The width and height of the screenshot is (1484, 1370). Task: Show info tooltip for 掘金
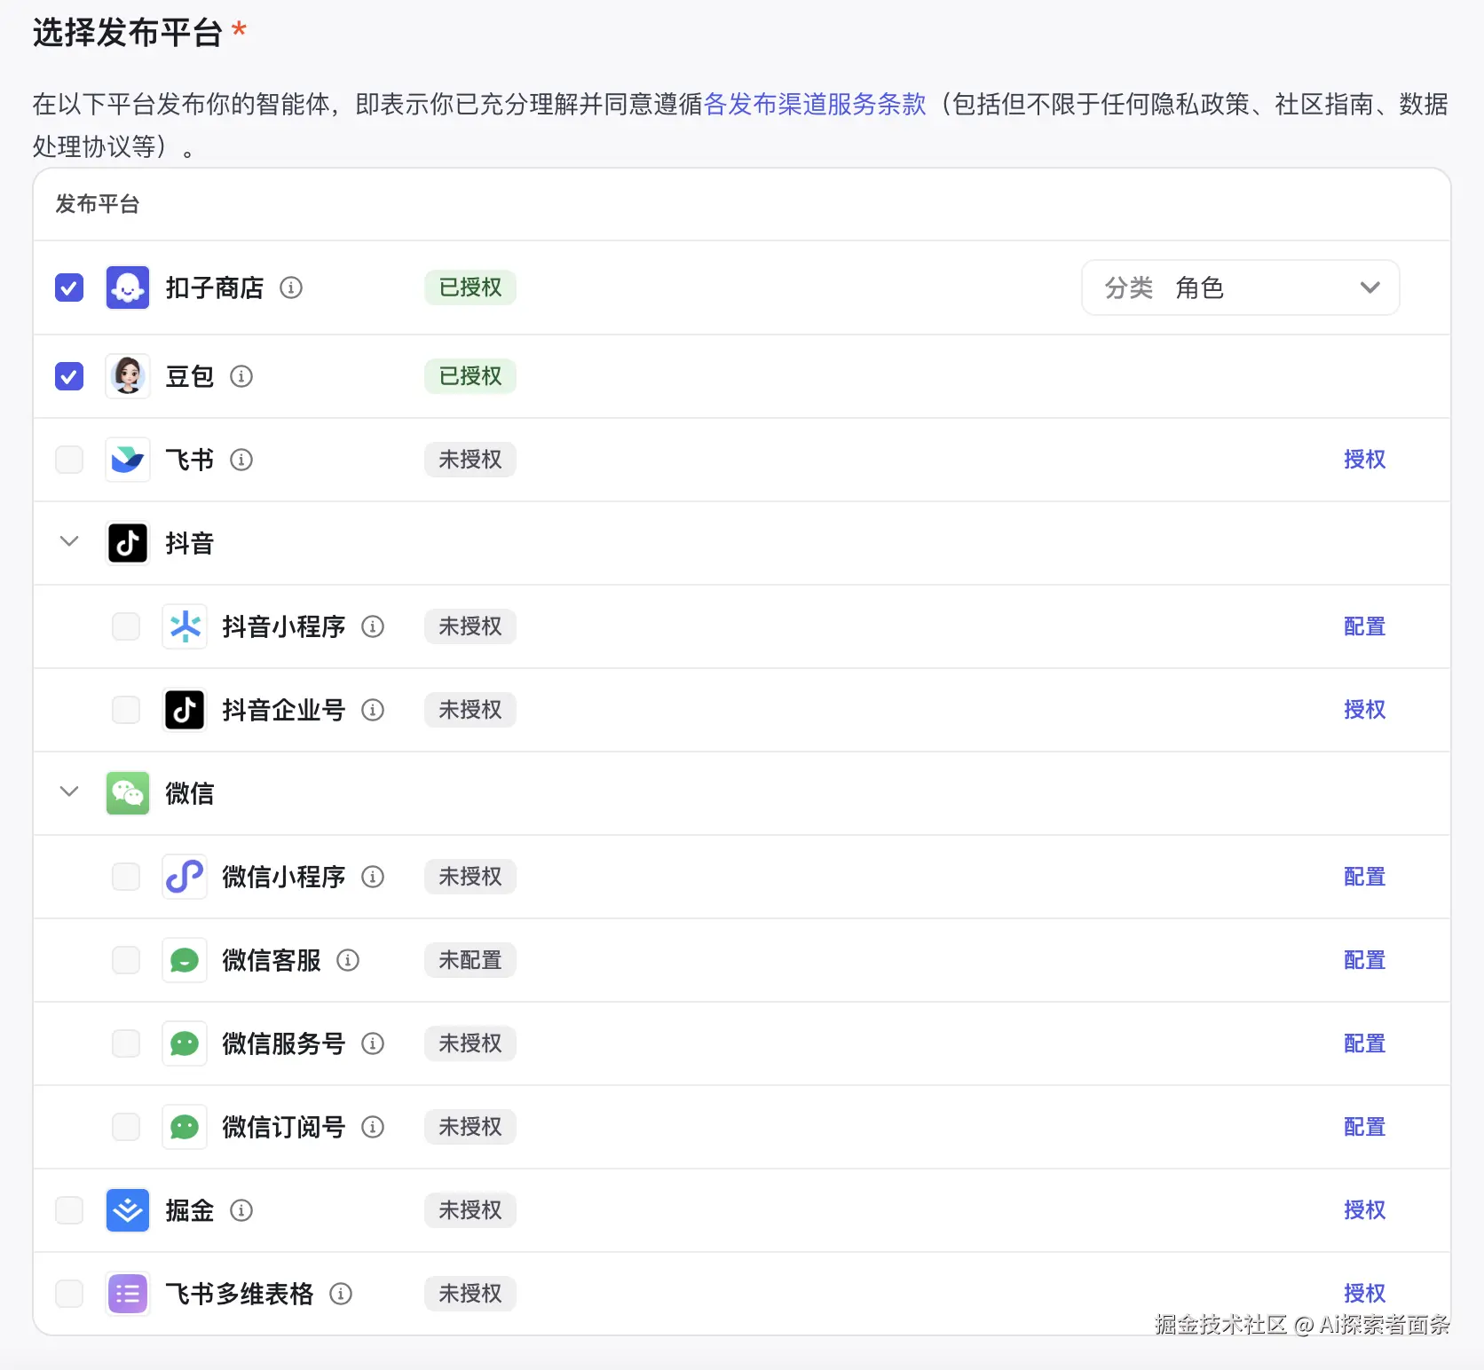241,1210
